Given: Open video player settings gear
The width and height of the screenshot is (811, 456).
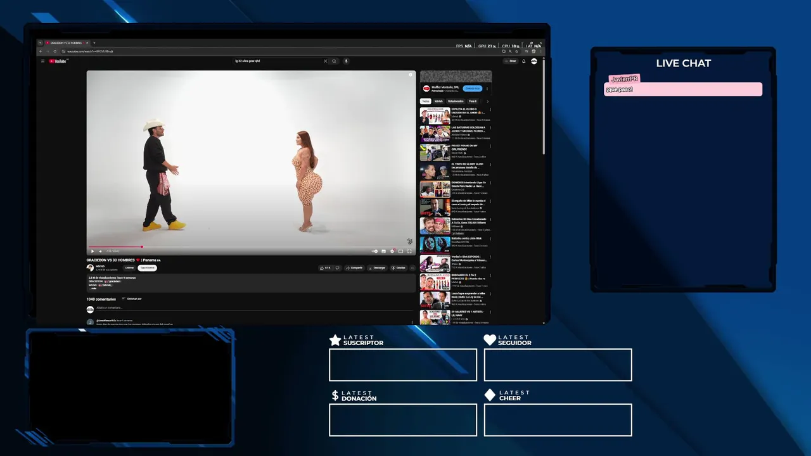Looking at the screenshot, I should [392, 251].
